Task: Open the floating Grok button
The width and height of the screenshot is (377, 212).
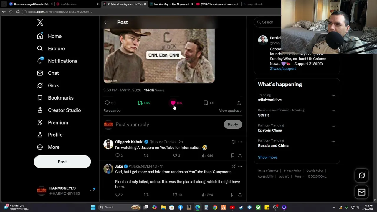Action: click(361, 175)
